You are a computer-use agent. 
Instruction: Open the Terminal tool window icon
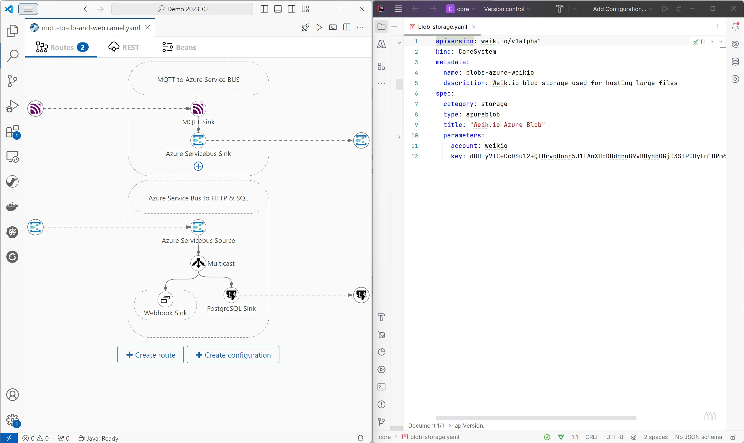381,387
